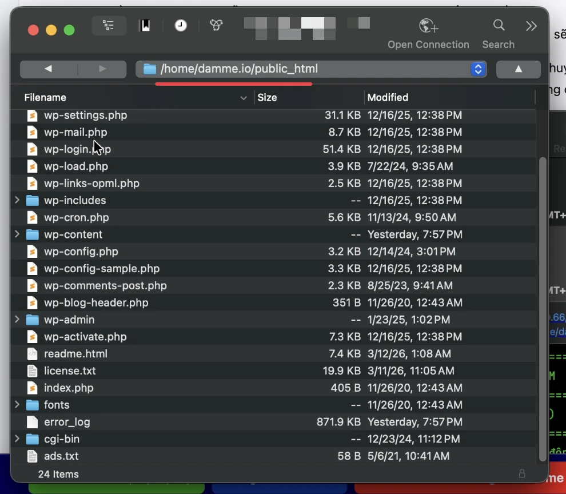Click the lock icon in status bar

click(x=521, y=473)
